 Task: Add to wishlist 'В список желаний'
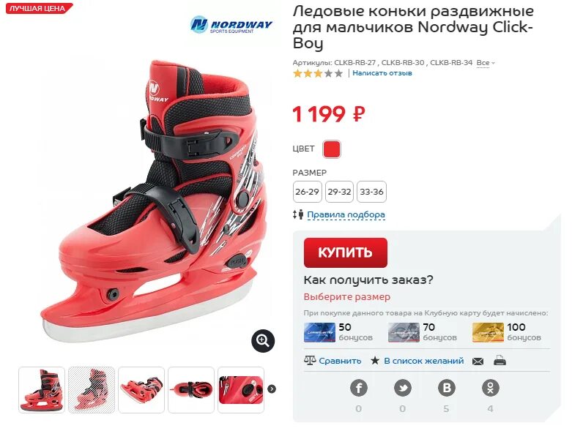click(x=424, y=361)
